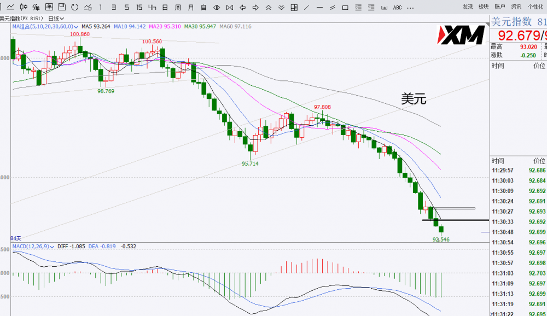This screenshot has width=547, height=316.
Task: Click the DEA -0.819 value
Action: (x=102, y=246)
